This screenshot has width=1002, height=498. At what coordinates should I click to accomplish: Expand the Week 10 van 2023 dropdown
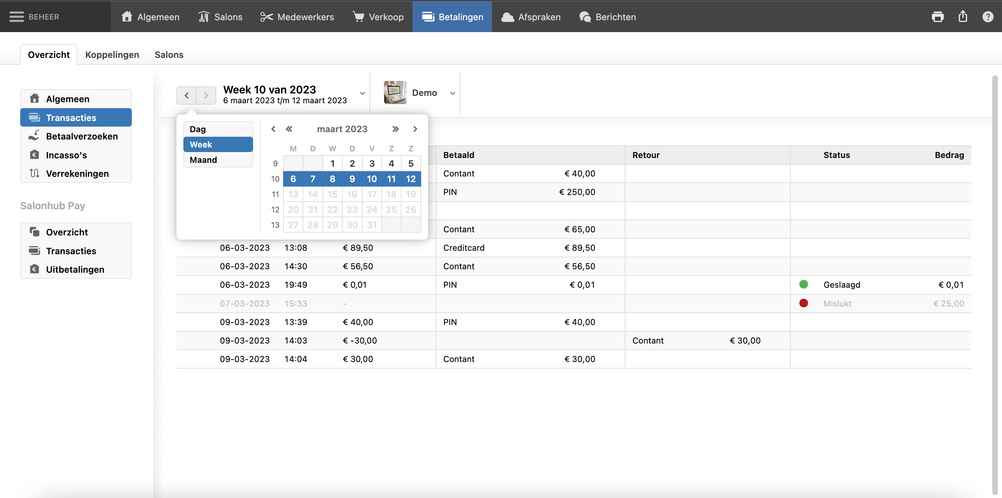pyautogui.click(x=362, y=93)
